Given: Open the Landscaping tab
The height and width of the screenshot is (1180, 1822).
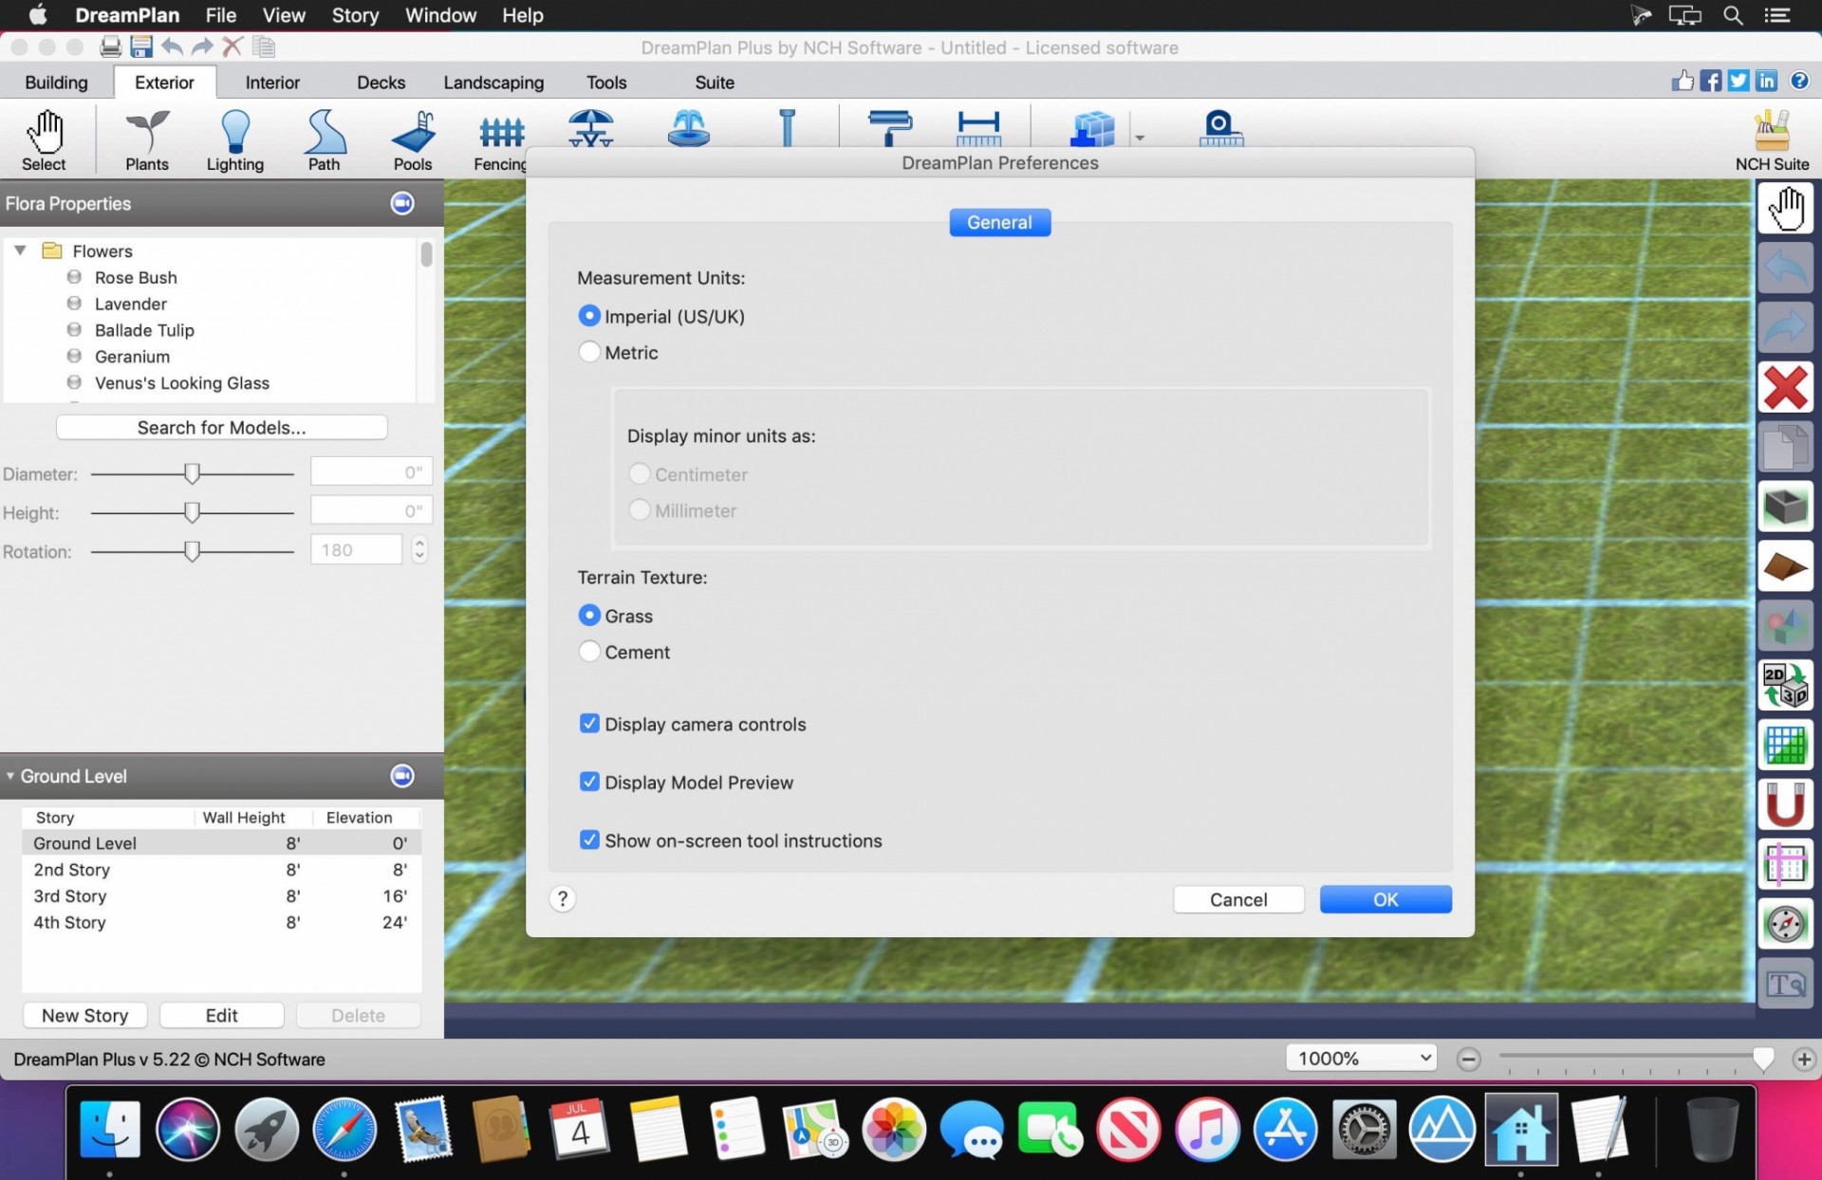Looking at the screenshot, I should 493,83.
